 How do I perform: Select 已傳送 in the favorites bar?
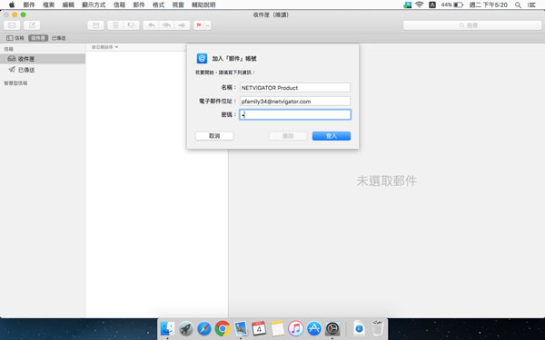[x=58, y=38]
